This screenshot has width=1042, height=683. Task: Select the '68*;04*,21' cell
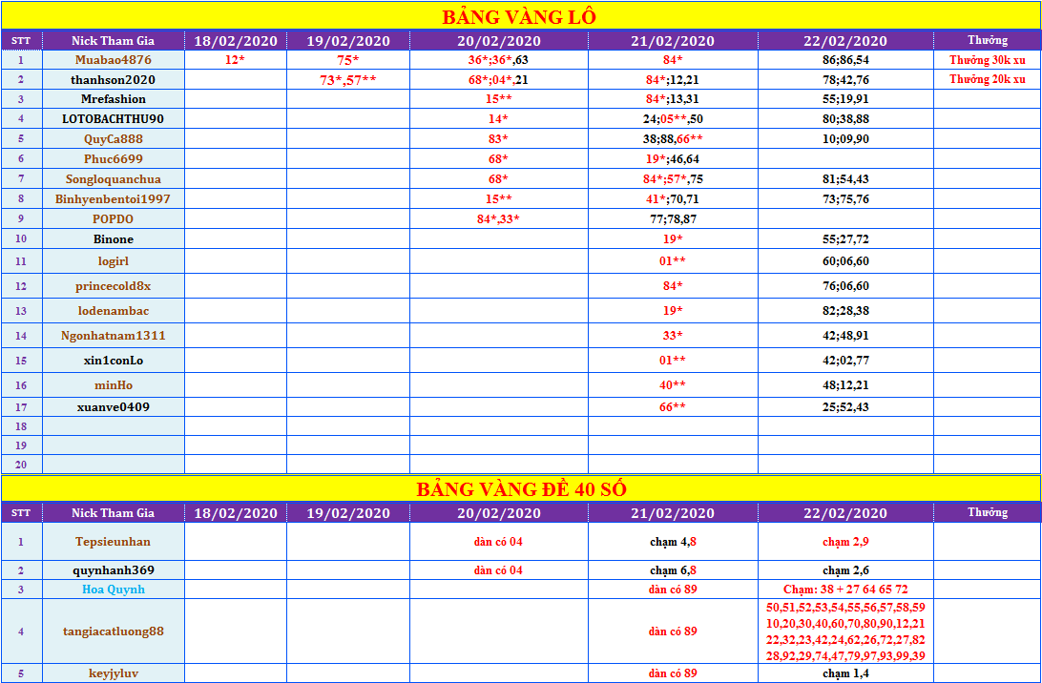[x=498, y=80]
